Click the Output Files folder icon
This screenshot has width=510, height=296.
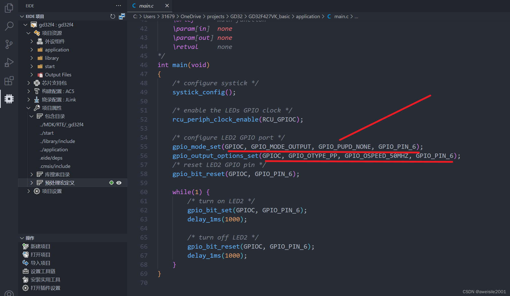40,75
